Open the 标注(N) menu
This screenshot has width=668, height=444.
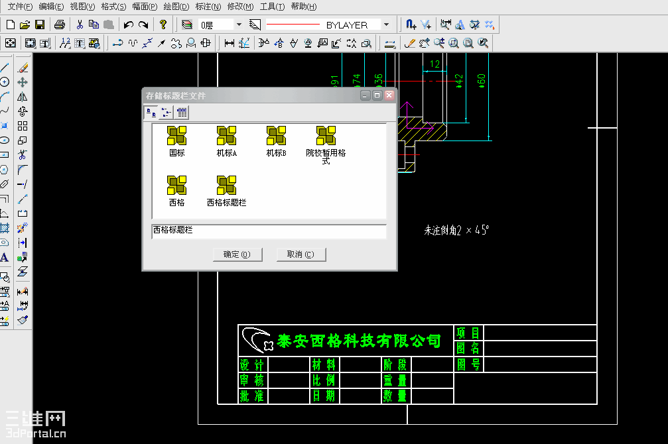click(208, 7)
